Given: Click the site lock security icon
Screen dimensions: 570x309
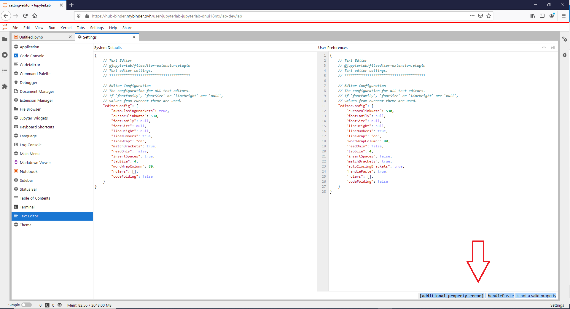Looking at the screenshot, I should [87, 16].
